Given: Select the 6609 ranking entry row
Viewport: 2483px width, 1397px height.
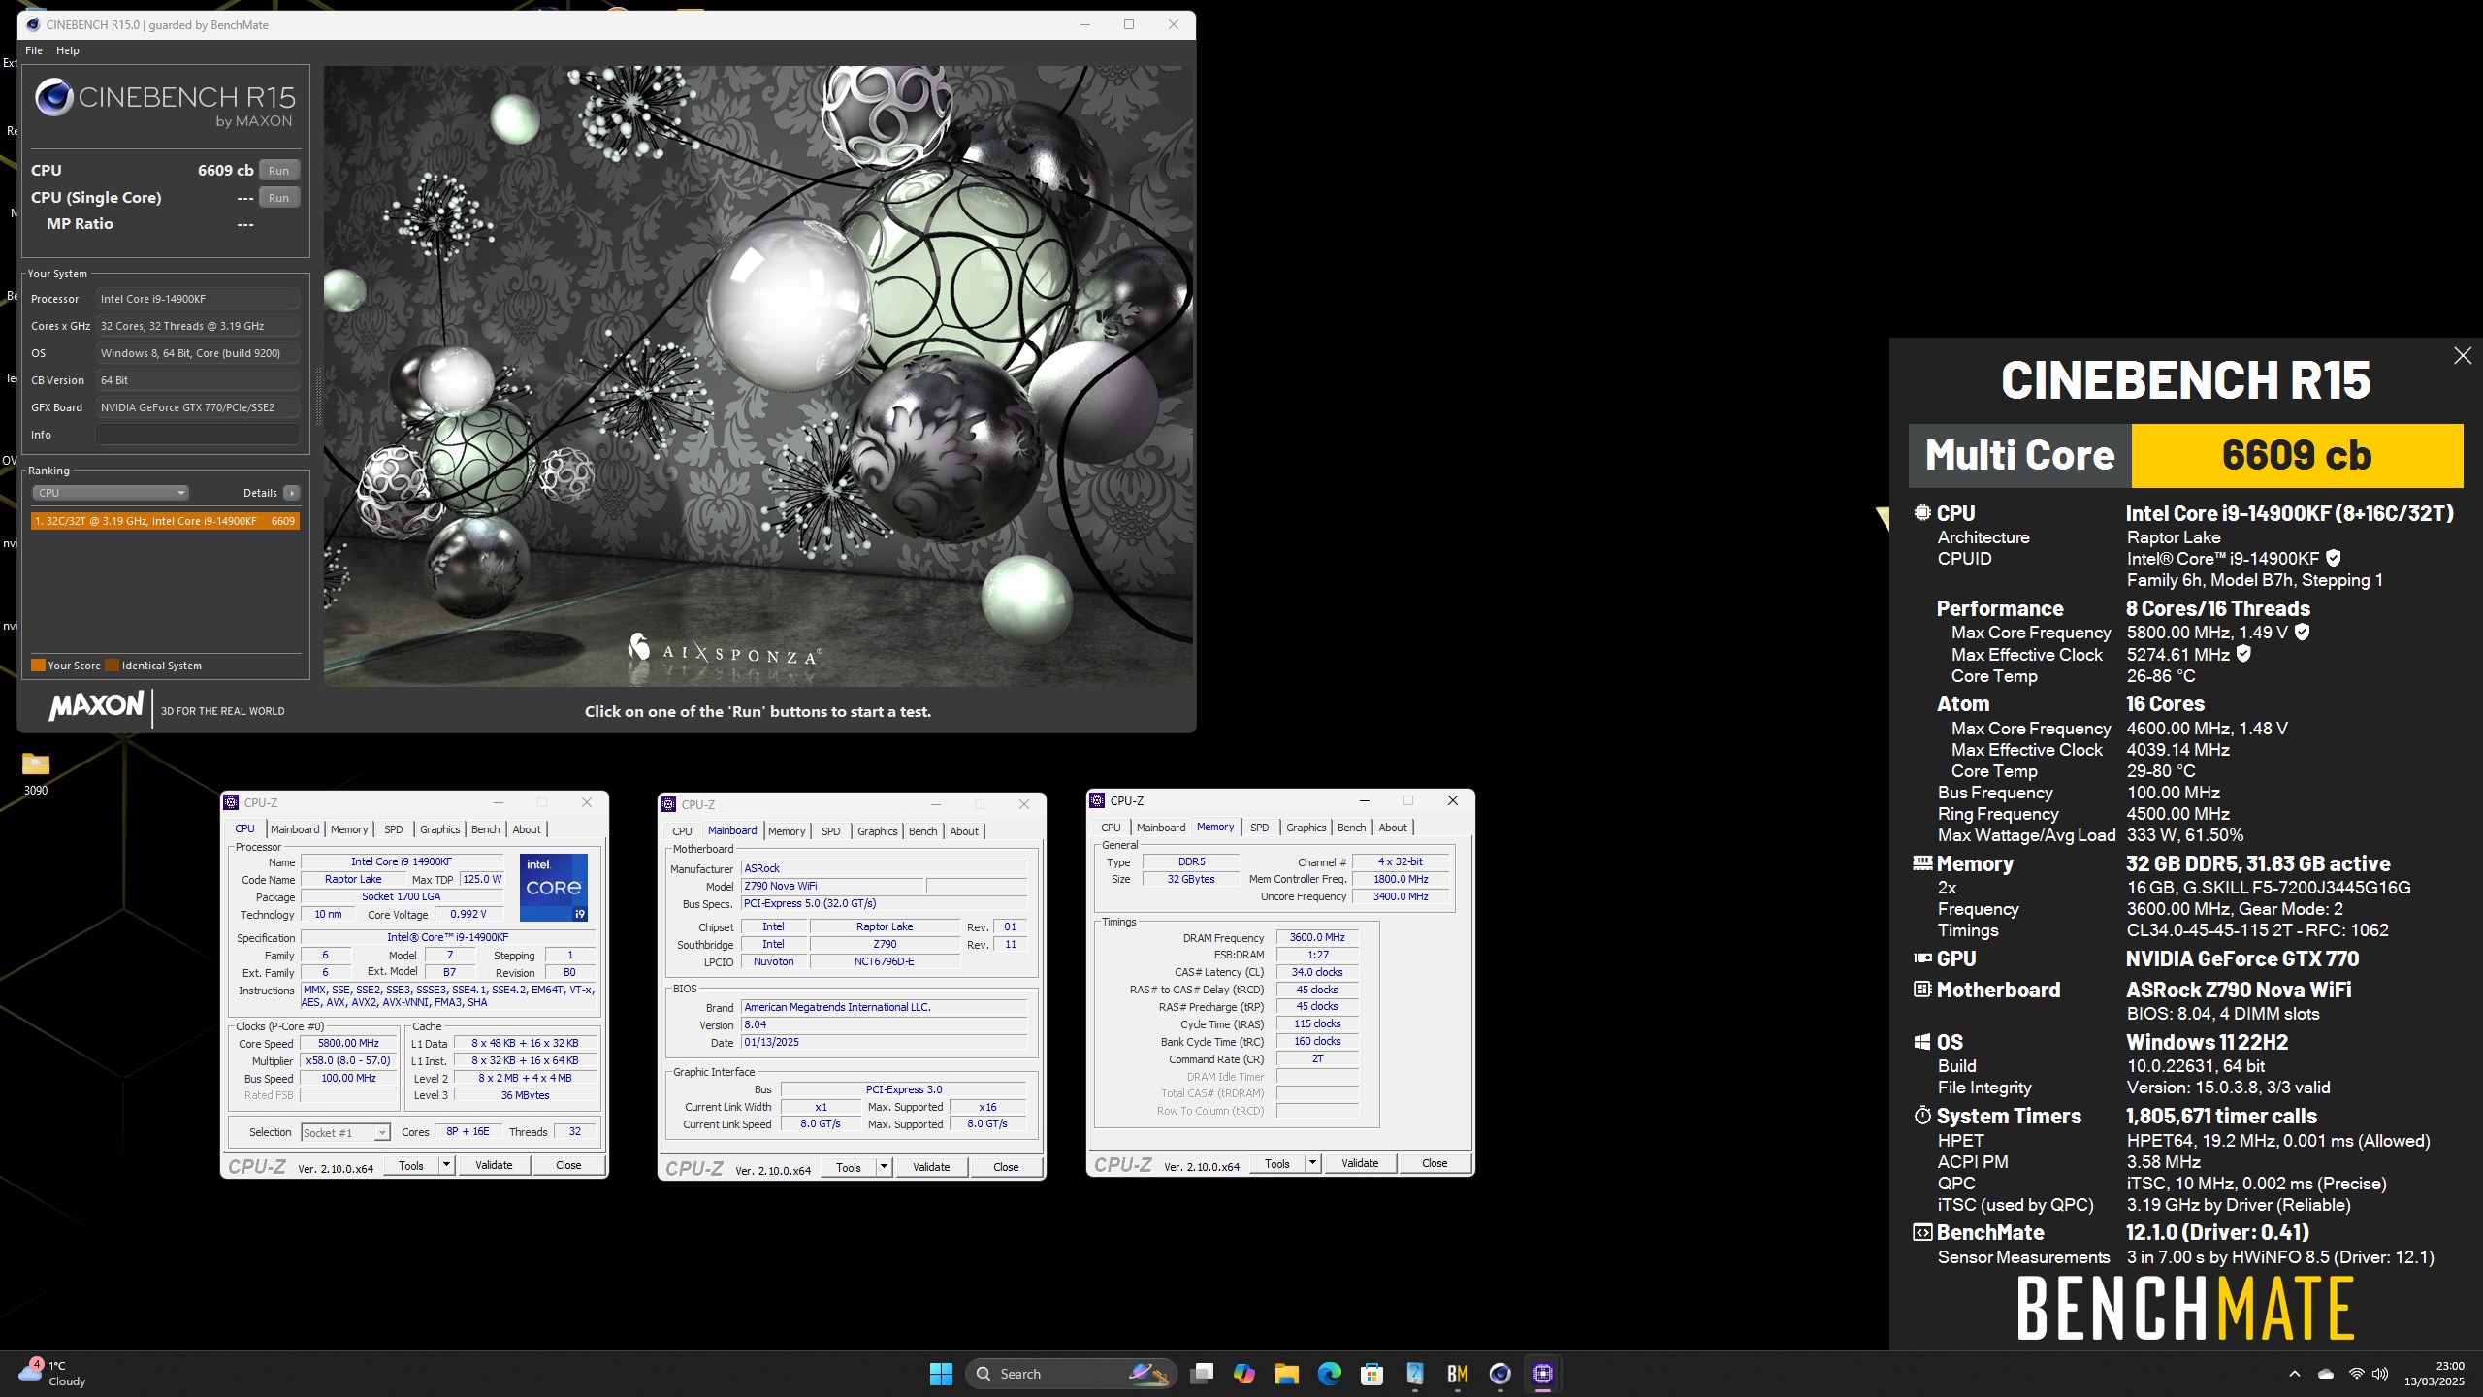Looking at the screenshot, I should (x=165, y=521).
